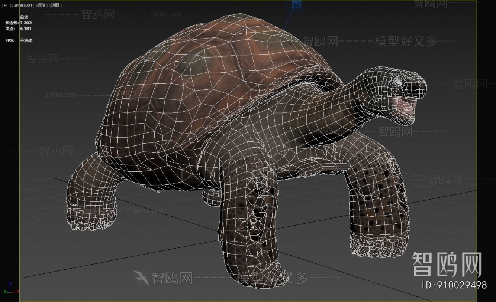The height and width of the screenshot is (302, 496).
Task: Click the FPS status 不活动
Action: 26,40
